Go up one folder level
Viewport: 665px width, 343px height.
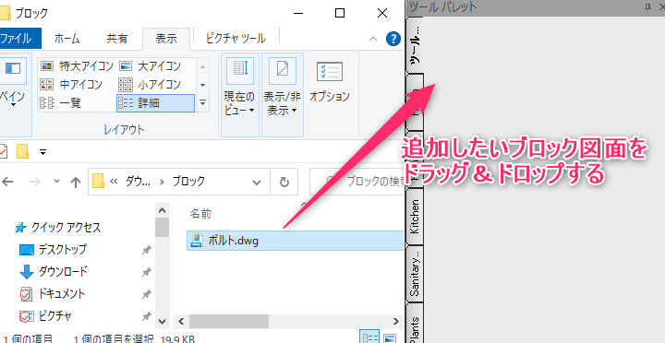76,182
